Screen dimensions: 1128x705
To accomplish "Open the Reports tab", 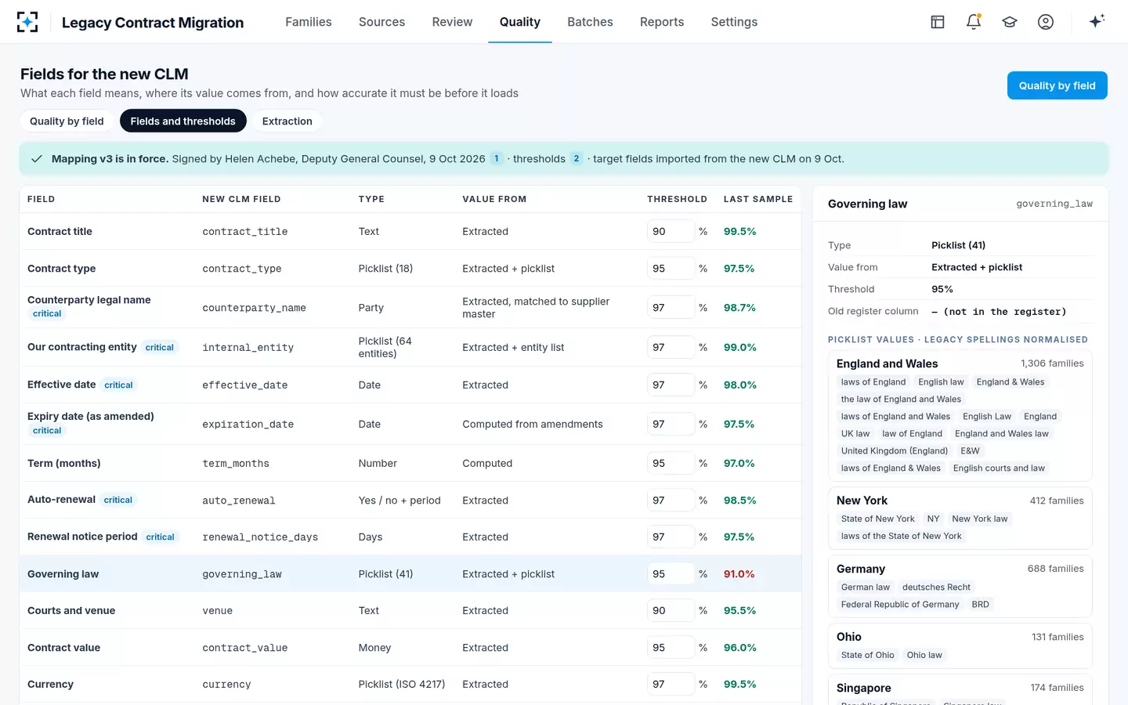I will point(662,22).
